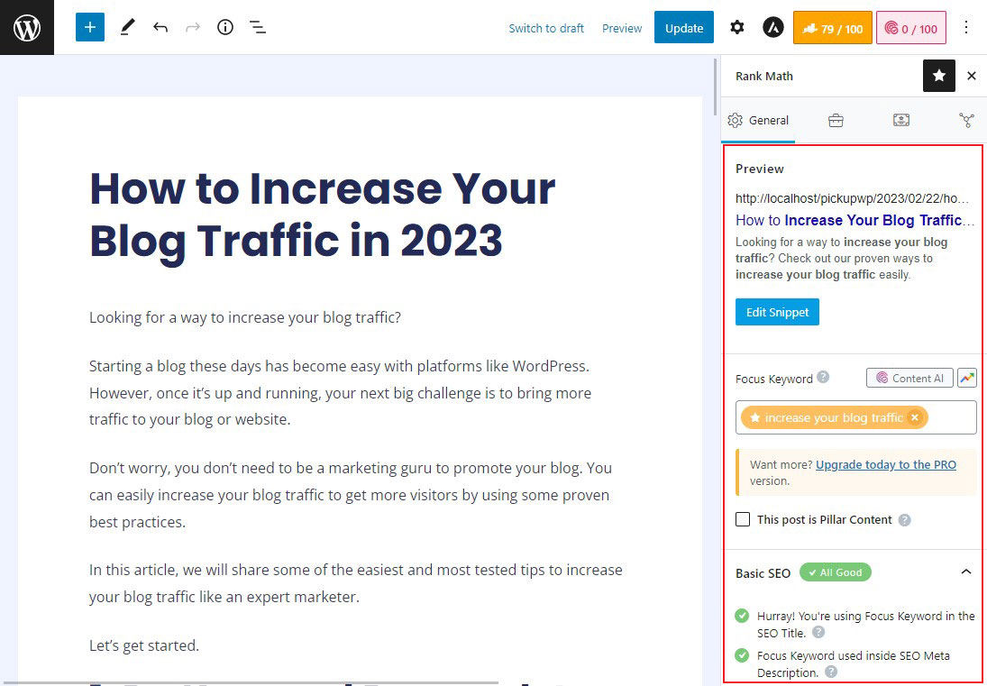Select the Tools pencil icon
The image size is (987, 686).
[x=127, y=27]
